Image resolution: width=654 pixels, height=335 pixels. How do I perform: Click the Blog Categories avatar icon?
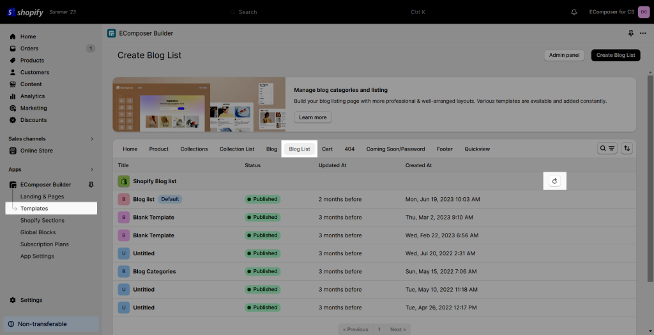pyautogui.click(x=123, y=271)
